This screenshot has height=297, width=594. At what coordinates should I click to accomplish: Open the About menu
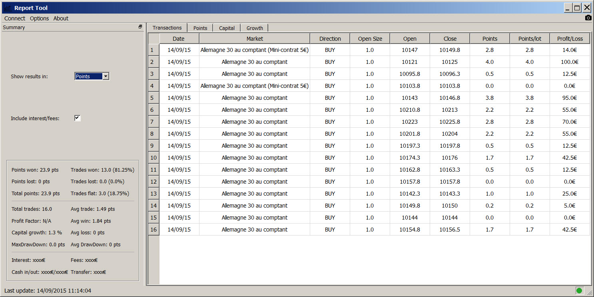tap(61, 18)
